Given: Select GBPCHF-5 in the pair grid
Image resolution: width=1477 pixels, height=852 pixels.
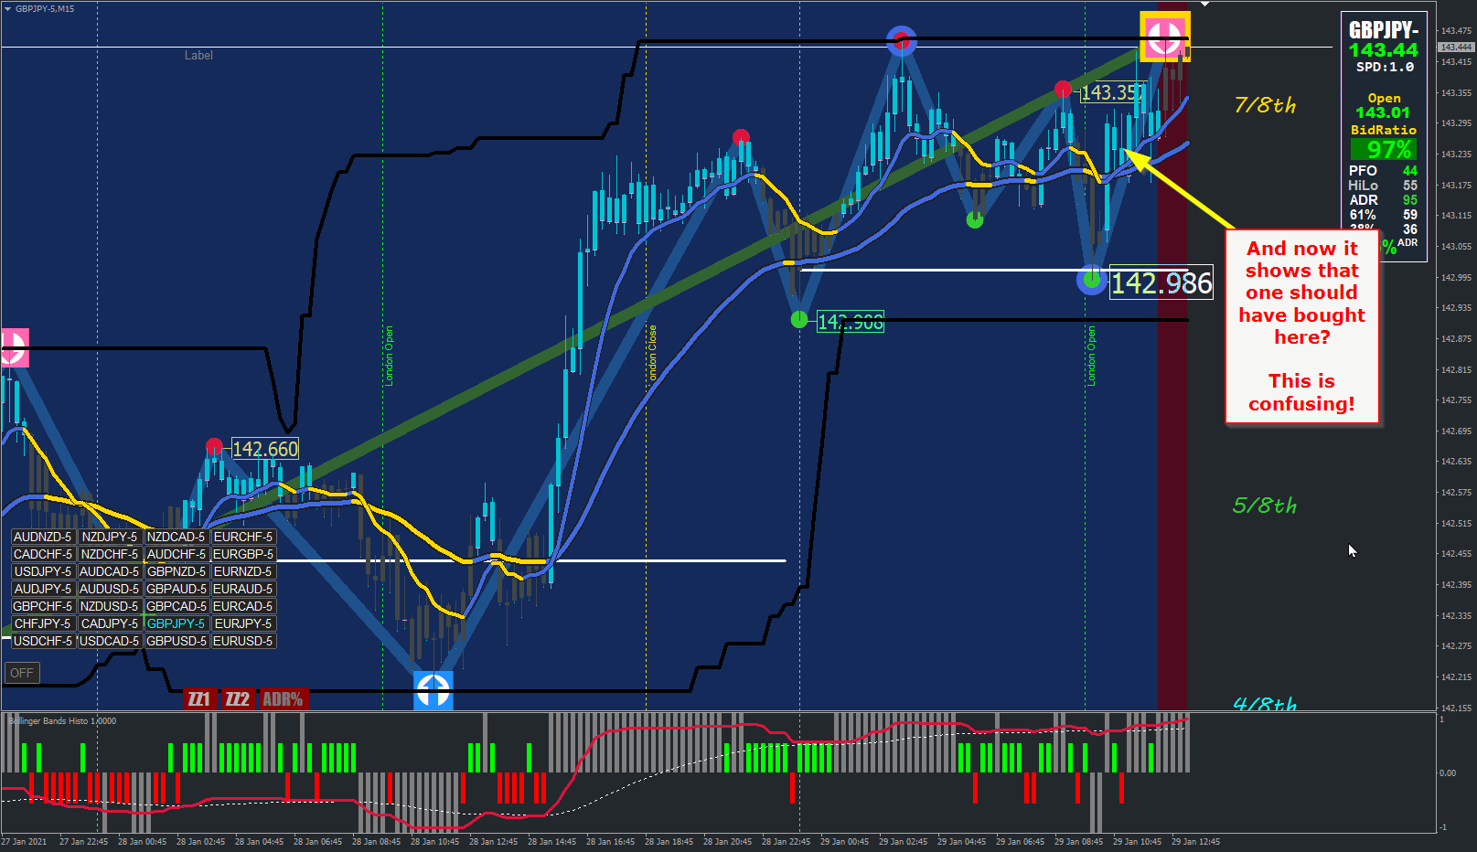Looking at the screenshot, I should (43, 606).
